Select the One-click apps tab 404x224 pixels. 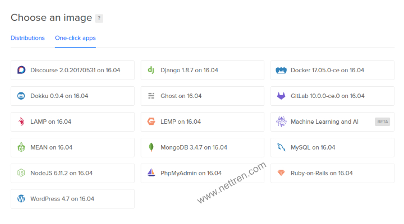pos(75,38)
